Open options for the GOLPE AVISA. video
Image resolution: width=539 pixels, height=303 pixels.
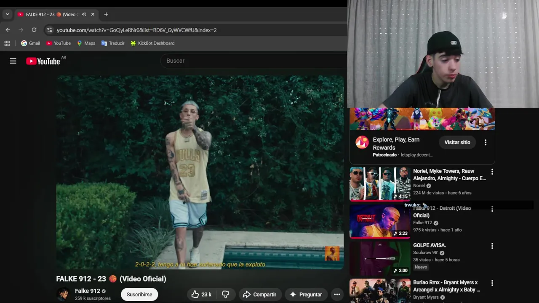coord(492,246)
